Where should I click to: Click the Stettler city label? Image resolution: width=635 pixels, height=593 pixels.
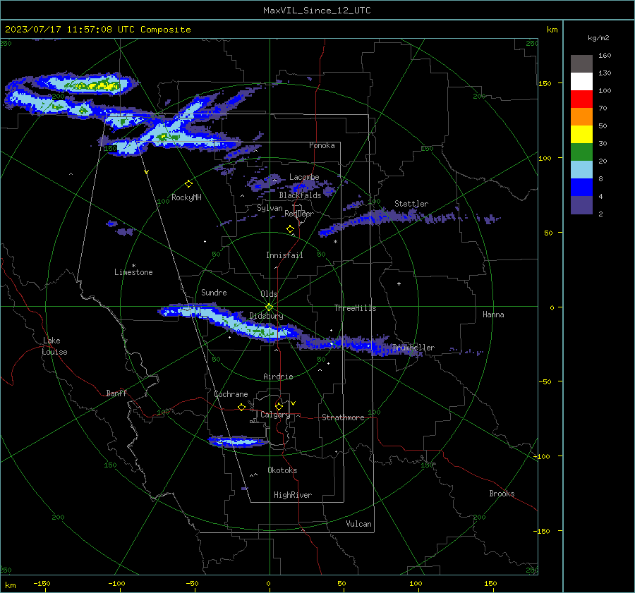click(x=411, y=204)
